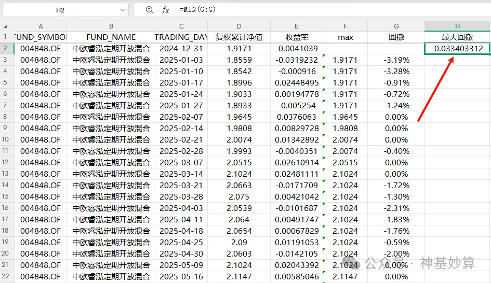491x283 pixels.
Task: Click the net value cell 1.8542
Action: tap(239, 72)
